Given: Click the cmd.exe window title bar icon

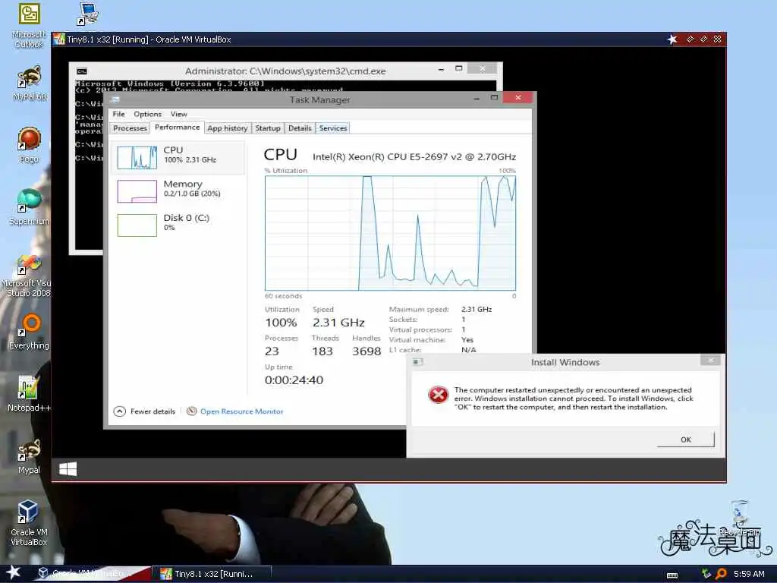Looking at the screenshot, I should [x=82, y=71].
